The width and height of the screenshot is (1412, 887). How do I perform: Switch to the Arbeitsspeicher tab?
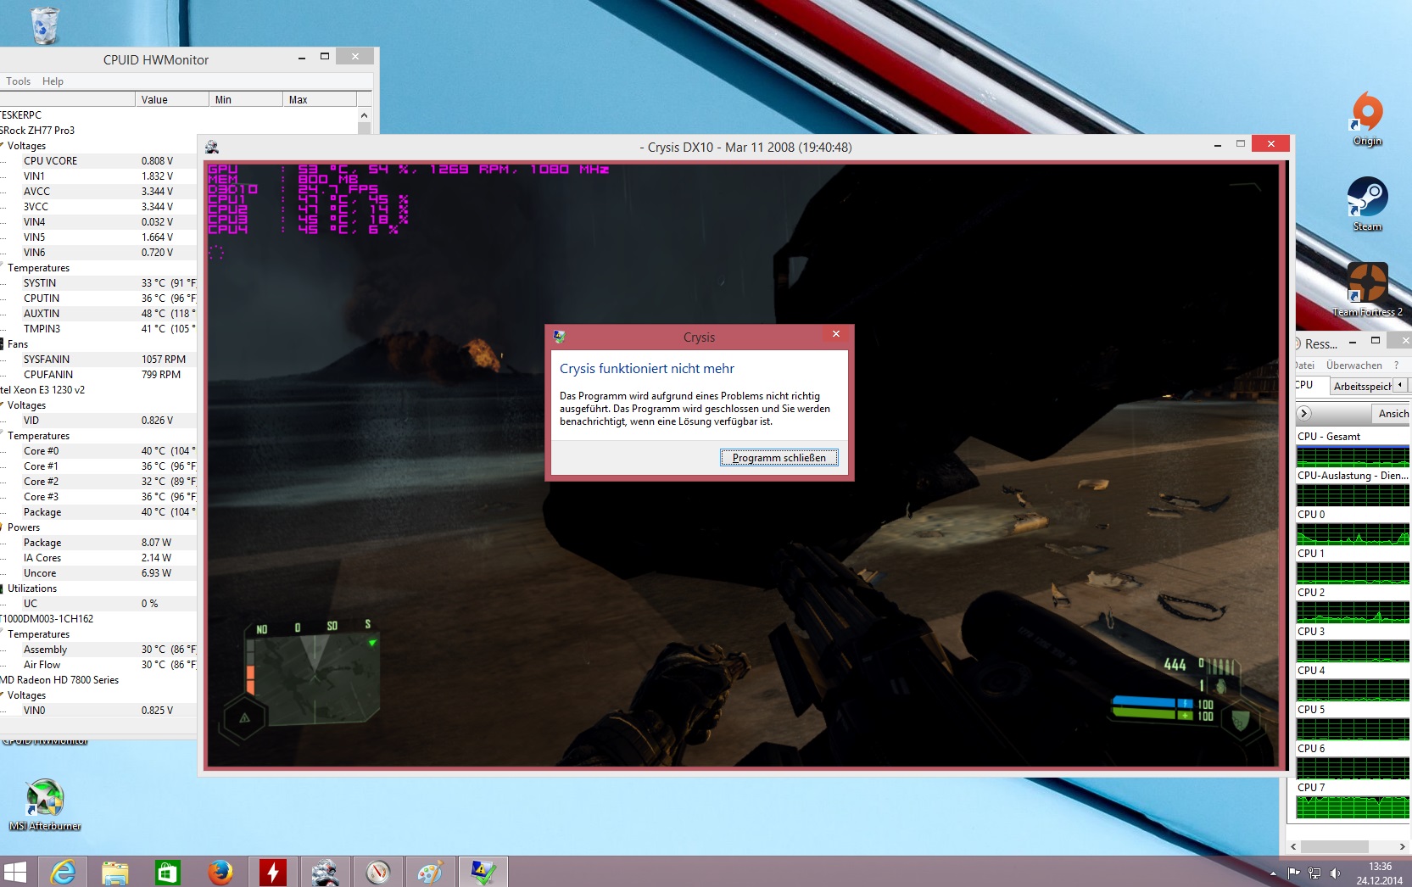pyautogui.click(x=1362, y=386)
